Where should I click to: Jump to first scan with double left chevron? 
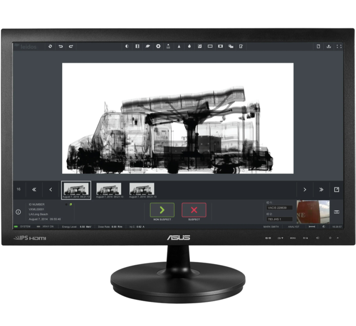coord(34,189)
